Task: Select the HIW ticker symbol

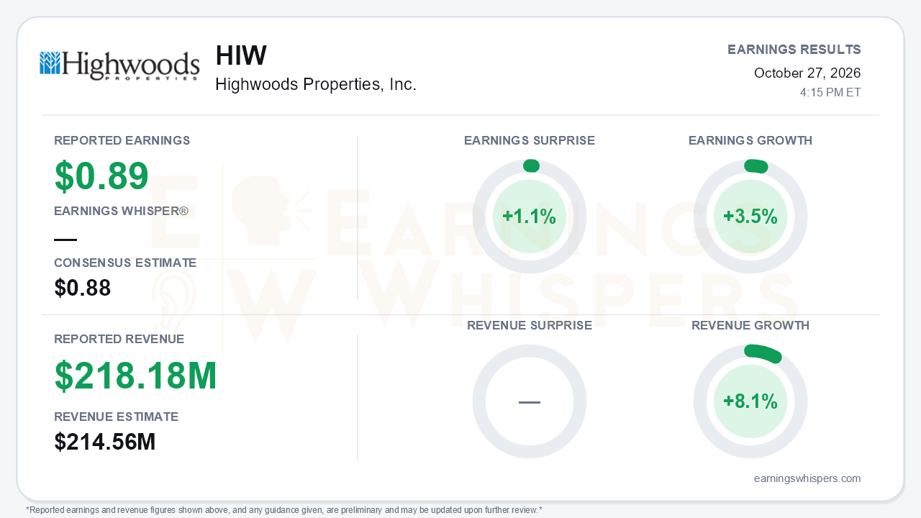Action: click(241, 56)
